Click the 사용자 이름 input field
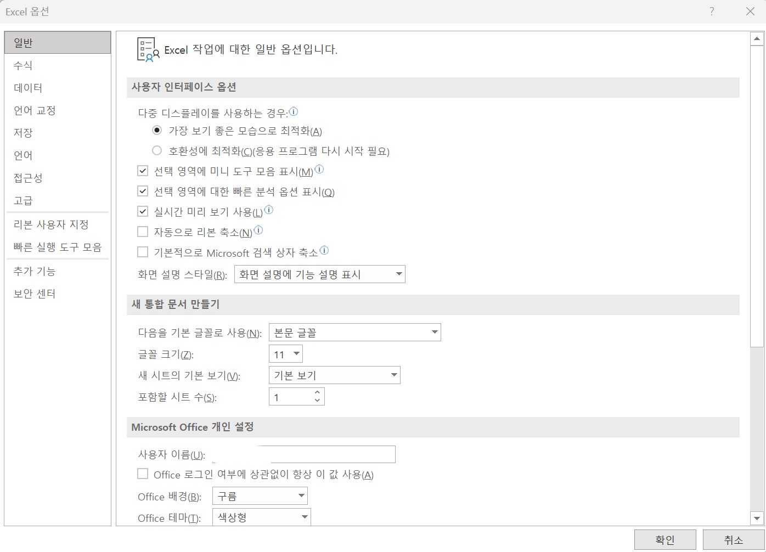This screenshot has width=766, height=552. click(x=303, y=454)
